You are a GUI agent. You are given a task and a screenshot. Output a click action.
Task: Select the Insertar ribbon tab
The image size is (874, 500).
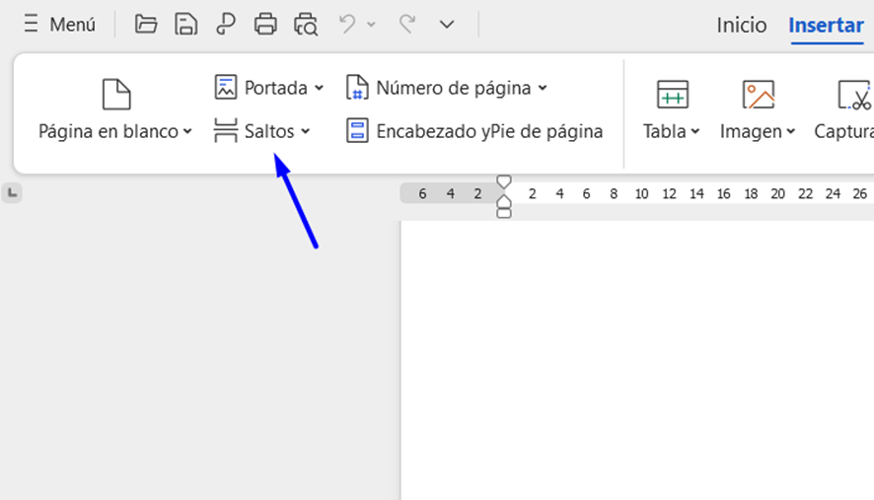826,26
